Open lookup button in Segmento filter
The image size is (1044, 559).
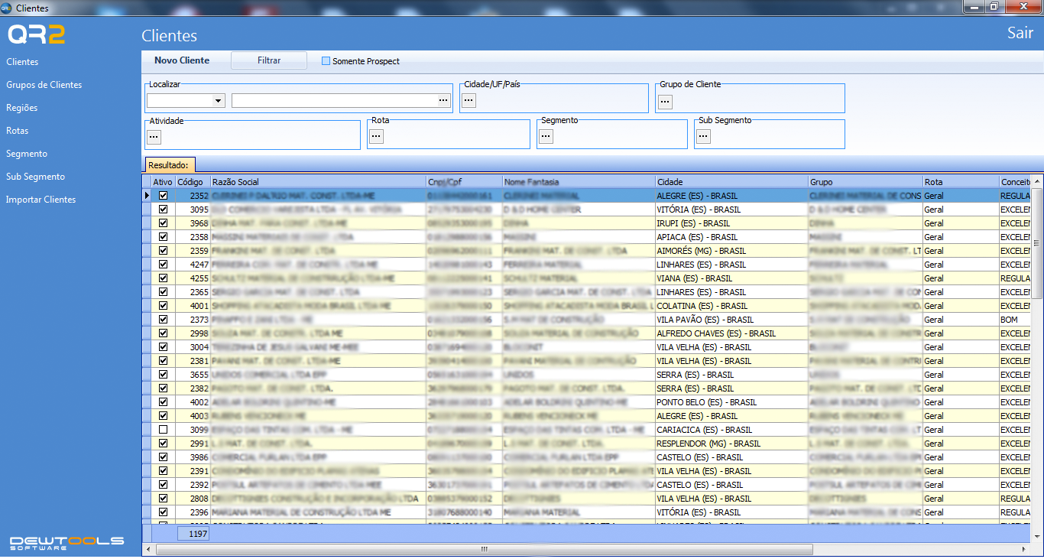point(546,136)
